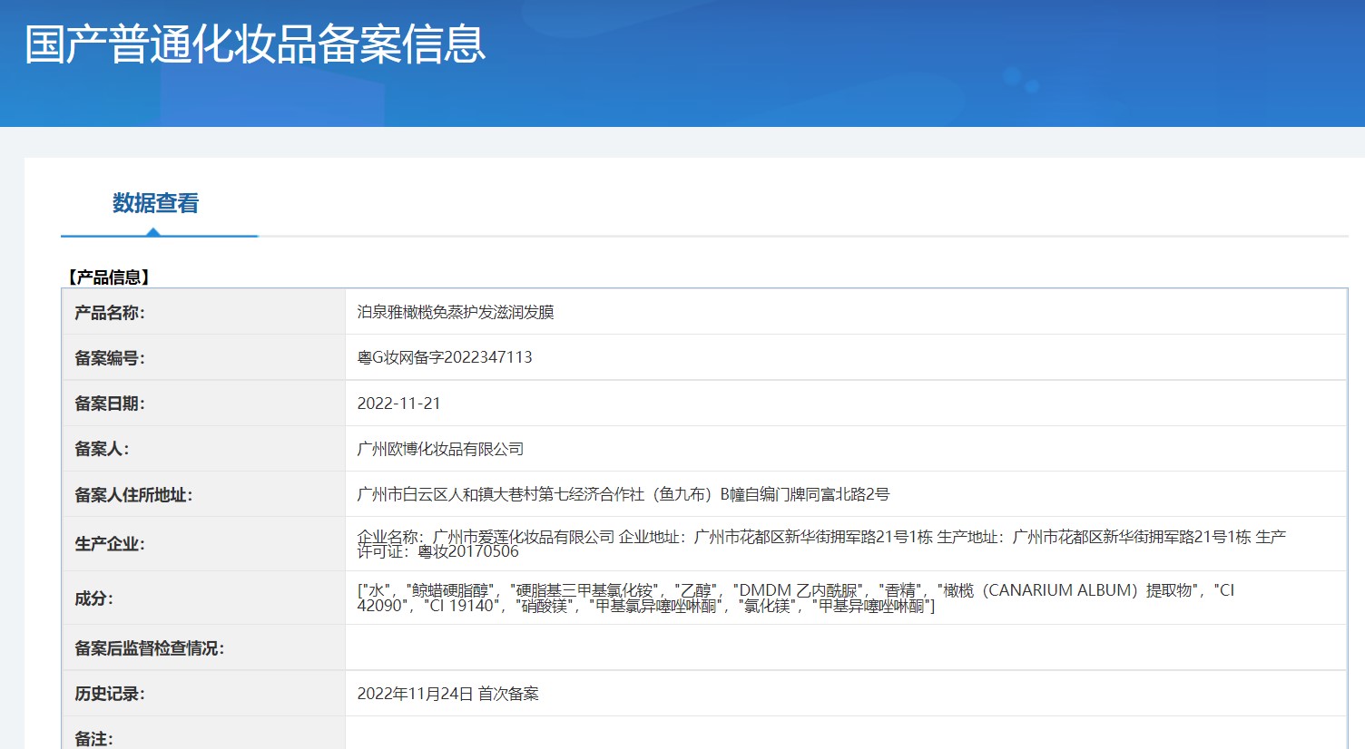Select the 产品名称 label cell
1365x749 pixels.
click(x=203, y=312)
